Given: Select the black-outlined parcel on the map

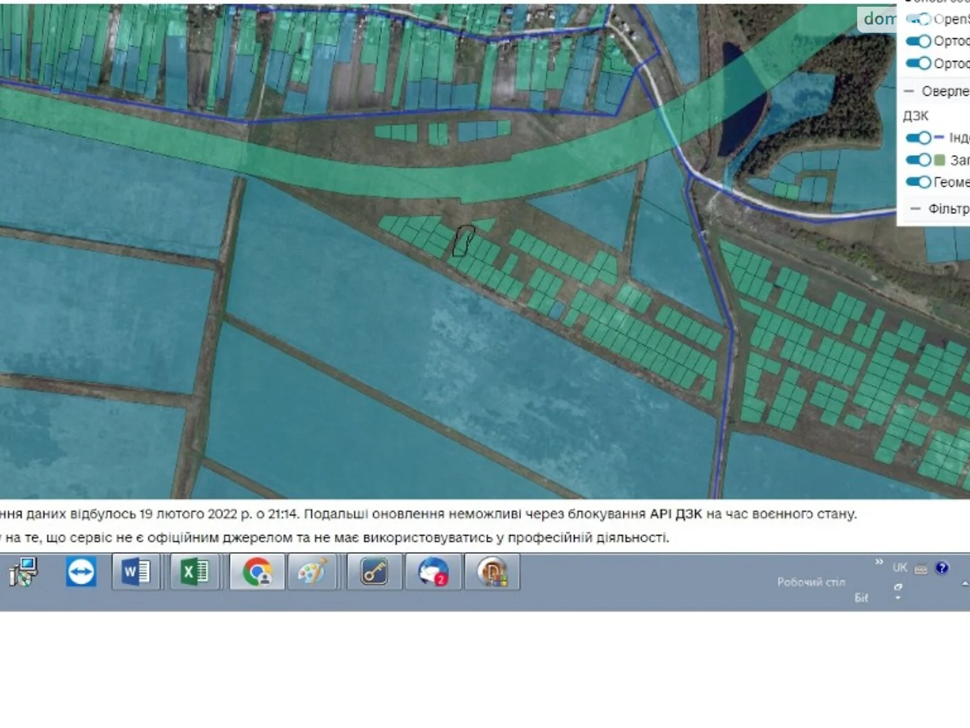Looking at the screenshot, I should click(x=464, y=241).
